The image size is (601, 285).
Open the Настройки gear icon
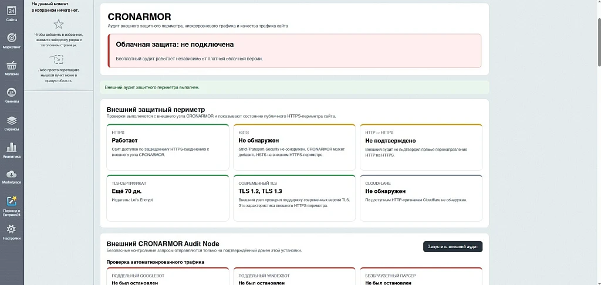[12, 229]
